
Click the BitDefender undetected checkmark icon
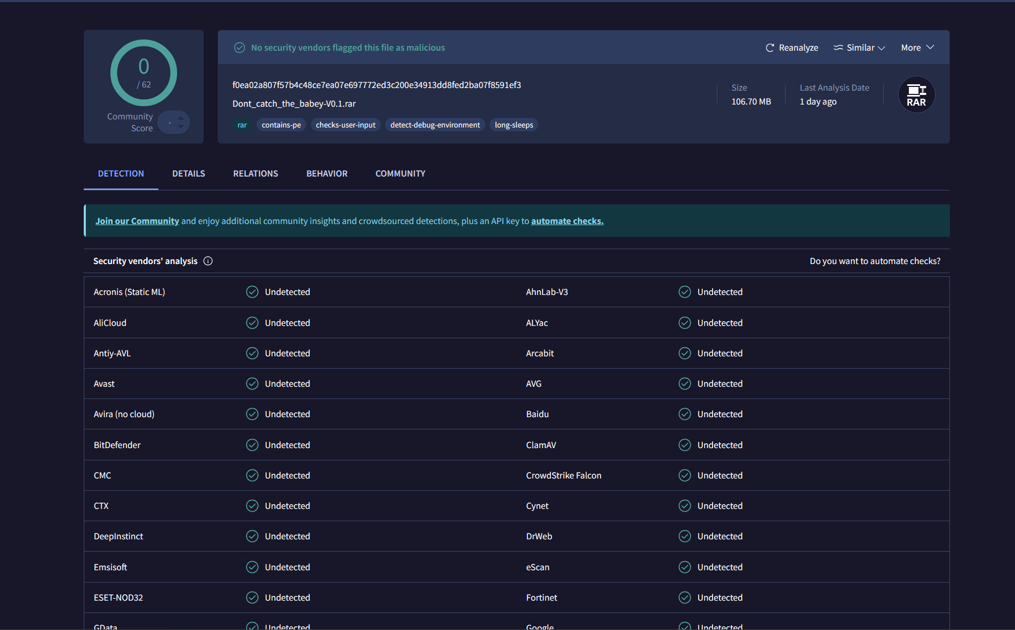pos(252,445)
